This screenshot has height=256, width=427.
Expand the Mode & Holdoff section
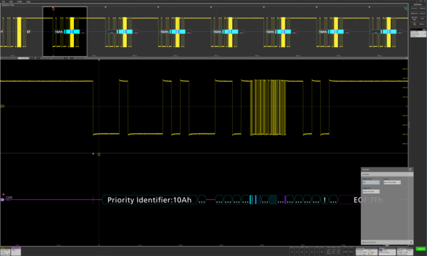387,242
